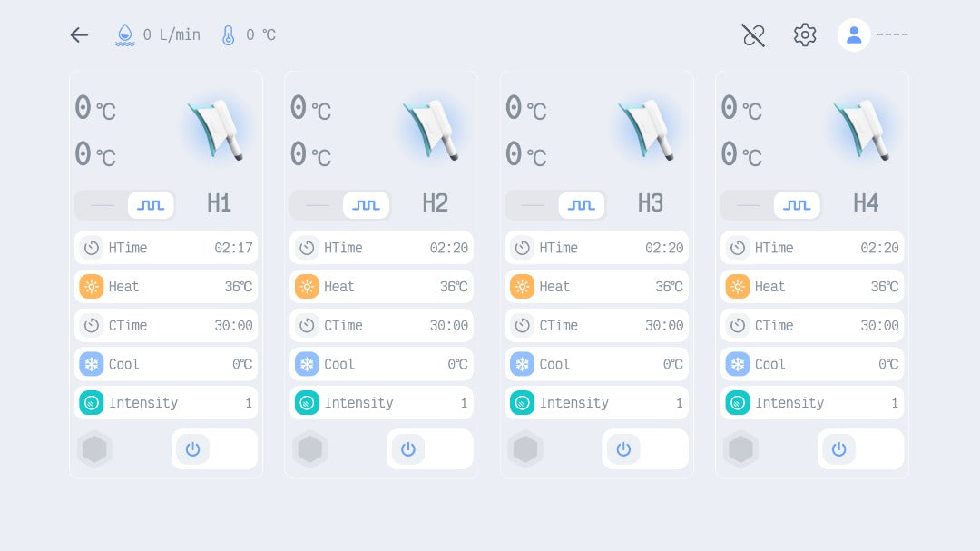Open settings with the gear icon
Screen dimensions: 980x551
[805, 35]
